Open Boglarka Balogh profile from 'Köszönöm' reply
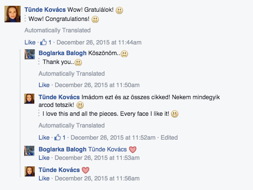This screenshot has height=190, width=253. pyautogui.click(x=62, y=53)
